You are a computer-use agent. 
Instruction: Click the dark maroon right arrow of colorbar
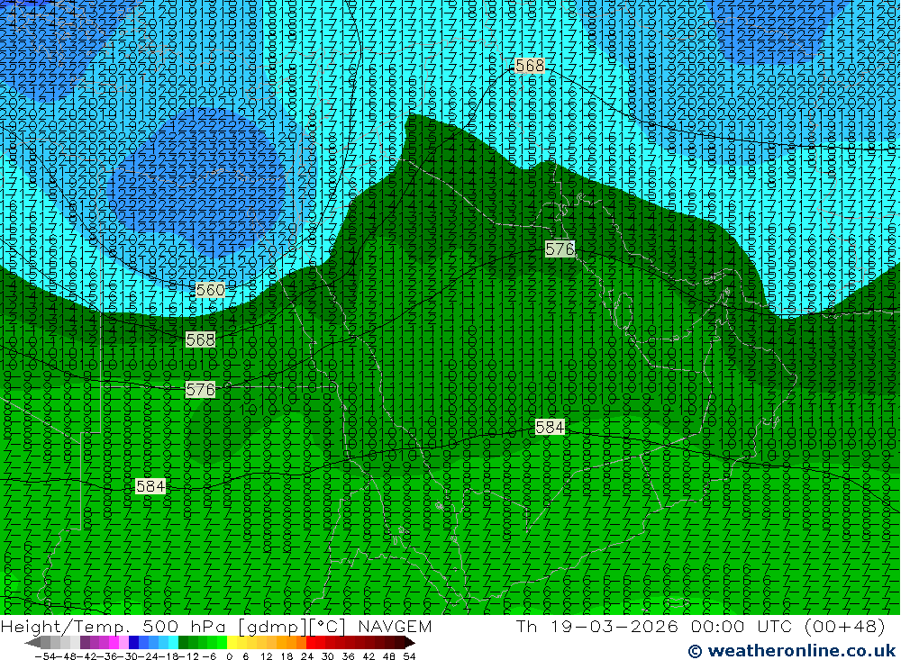click(410, 643)
